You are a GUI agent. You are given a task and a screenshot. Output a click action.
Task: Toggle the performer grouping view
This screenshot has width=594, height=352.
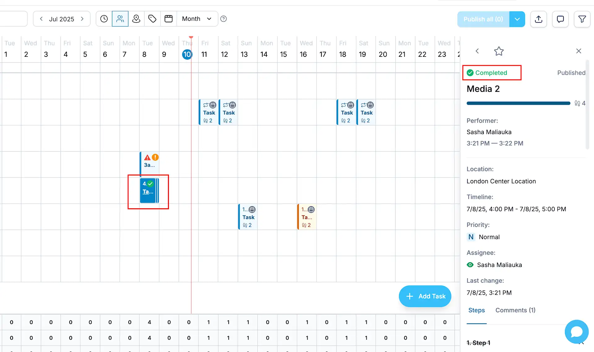pos(120,19)
